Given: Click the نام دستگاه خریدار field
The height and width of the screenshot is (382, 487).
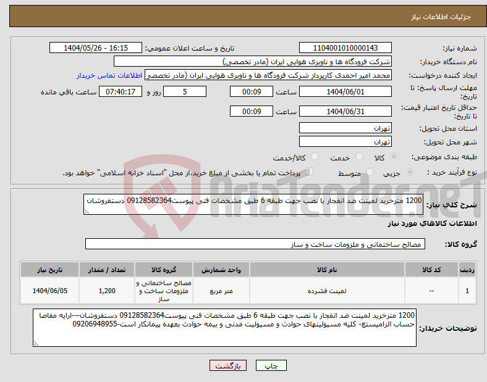Looking at the screenshot, I should 253,61.
